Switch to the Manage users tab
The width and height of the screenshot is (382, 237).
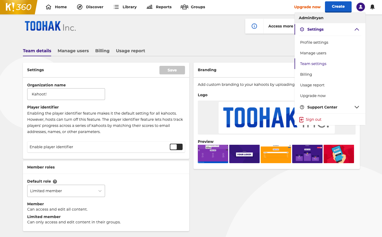(x=73, y=51)
